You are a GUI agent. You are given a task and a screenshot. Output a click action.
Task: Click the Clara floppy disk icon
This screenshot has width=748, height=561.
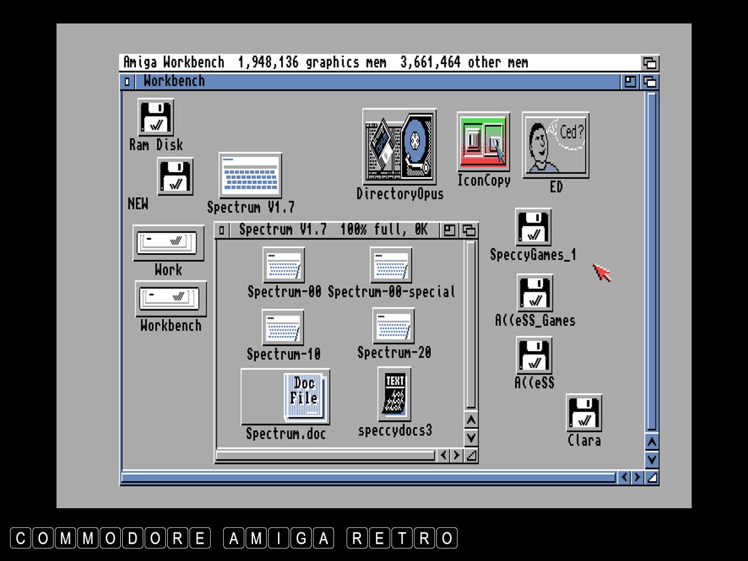pyautogui.click(x=584, y=413)
